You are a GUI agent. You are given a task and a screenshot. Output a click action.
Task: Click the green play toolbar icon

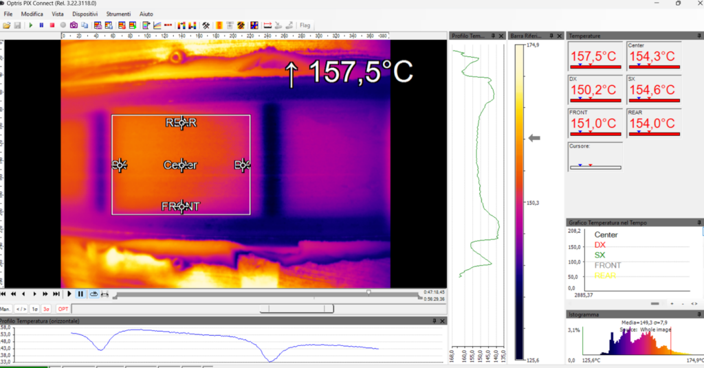tap(30, 25)
